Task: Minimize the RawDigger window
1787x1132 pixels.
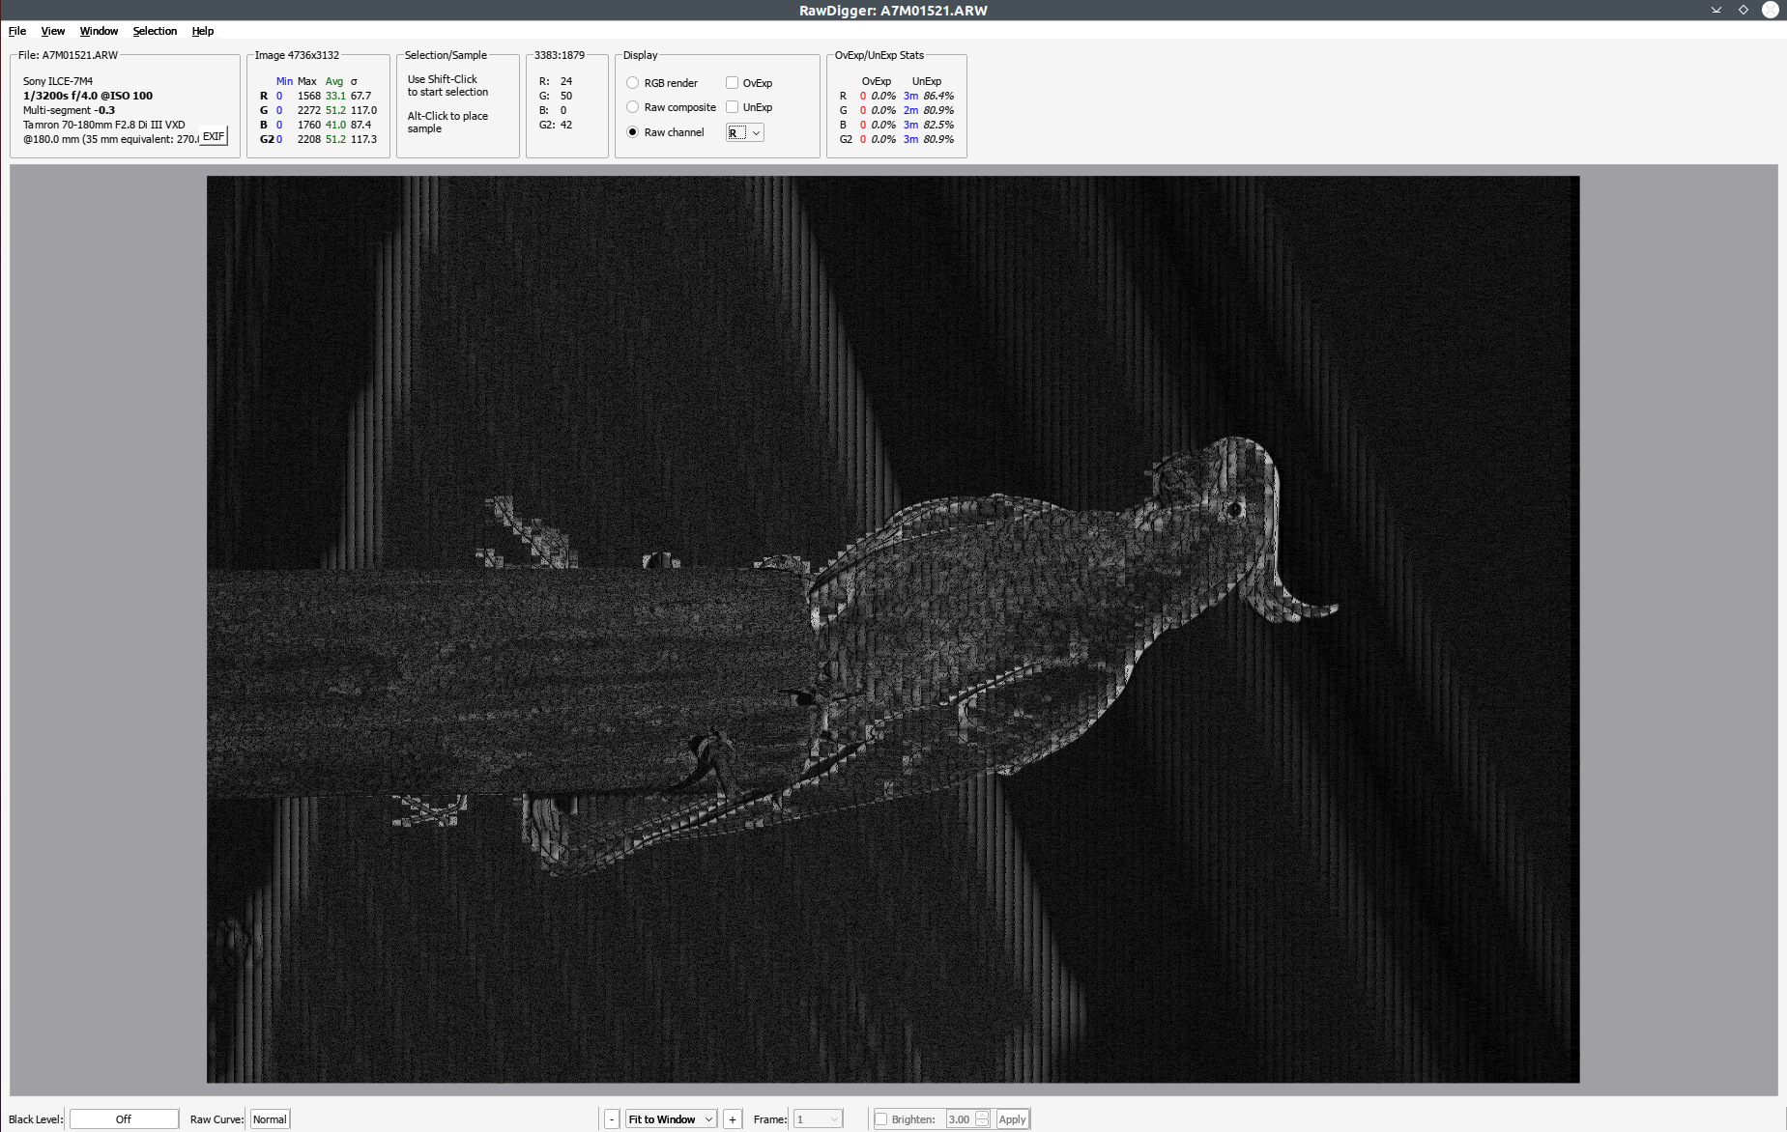Action: click(x=1716, y=10)
